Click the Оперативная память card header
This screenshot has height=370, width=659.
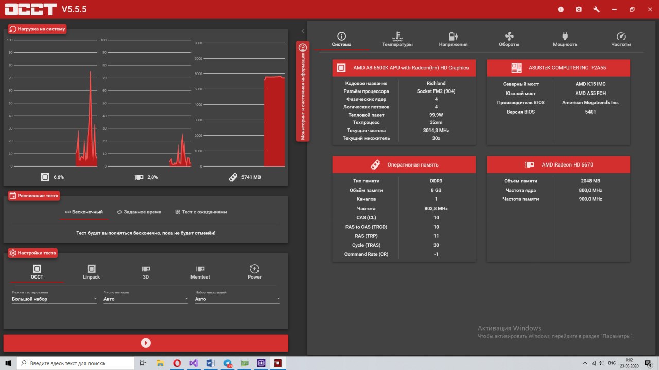point(404,164)
